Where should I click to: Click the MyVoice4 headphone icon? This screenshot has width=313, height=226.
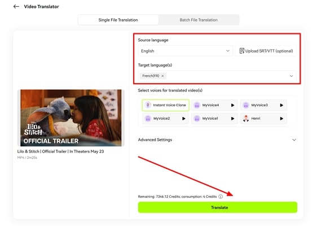point(197,105)
